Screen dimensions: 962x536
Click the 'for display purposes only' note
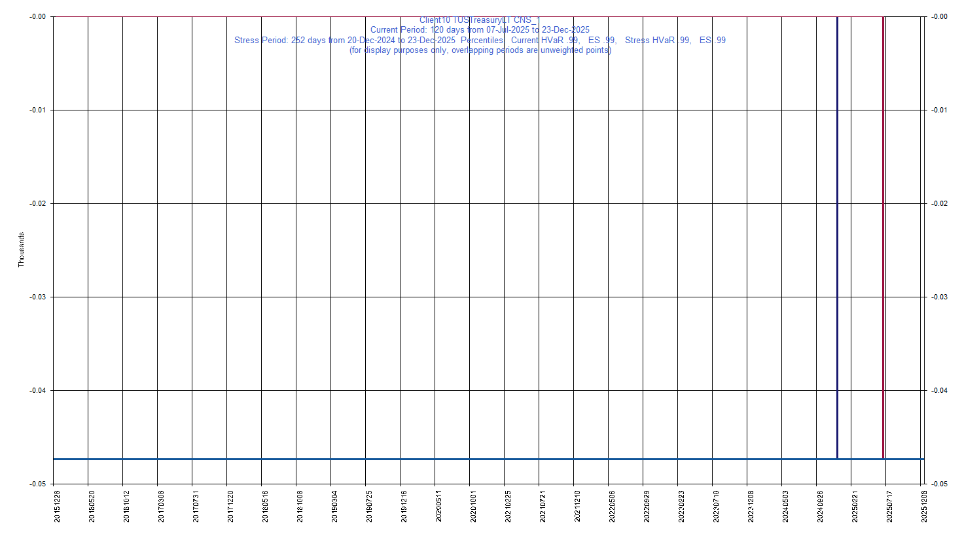tap(480, 50)
